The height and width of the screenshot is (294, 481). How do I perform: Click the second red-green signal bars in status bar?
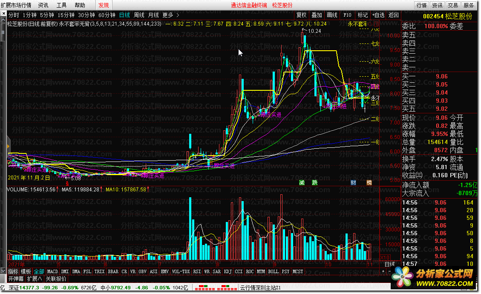(x=227, y=288)
